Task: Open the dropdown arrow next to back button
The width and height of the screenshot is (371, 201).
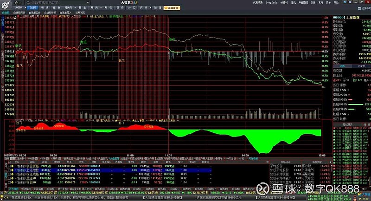Action: pos(20,3)
